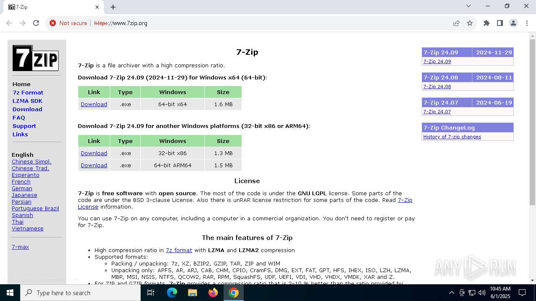The height and width of the screenshot is (301, 536).
Task: Open LZMA SDK sidebar link
Action: coord(27,101)
